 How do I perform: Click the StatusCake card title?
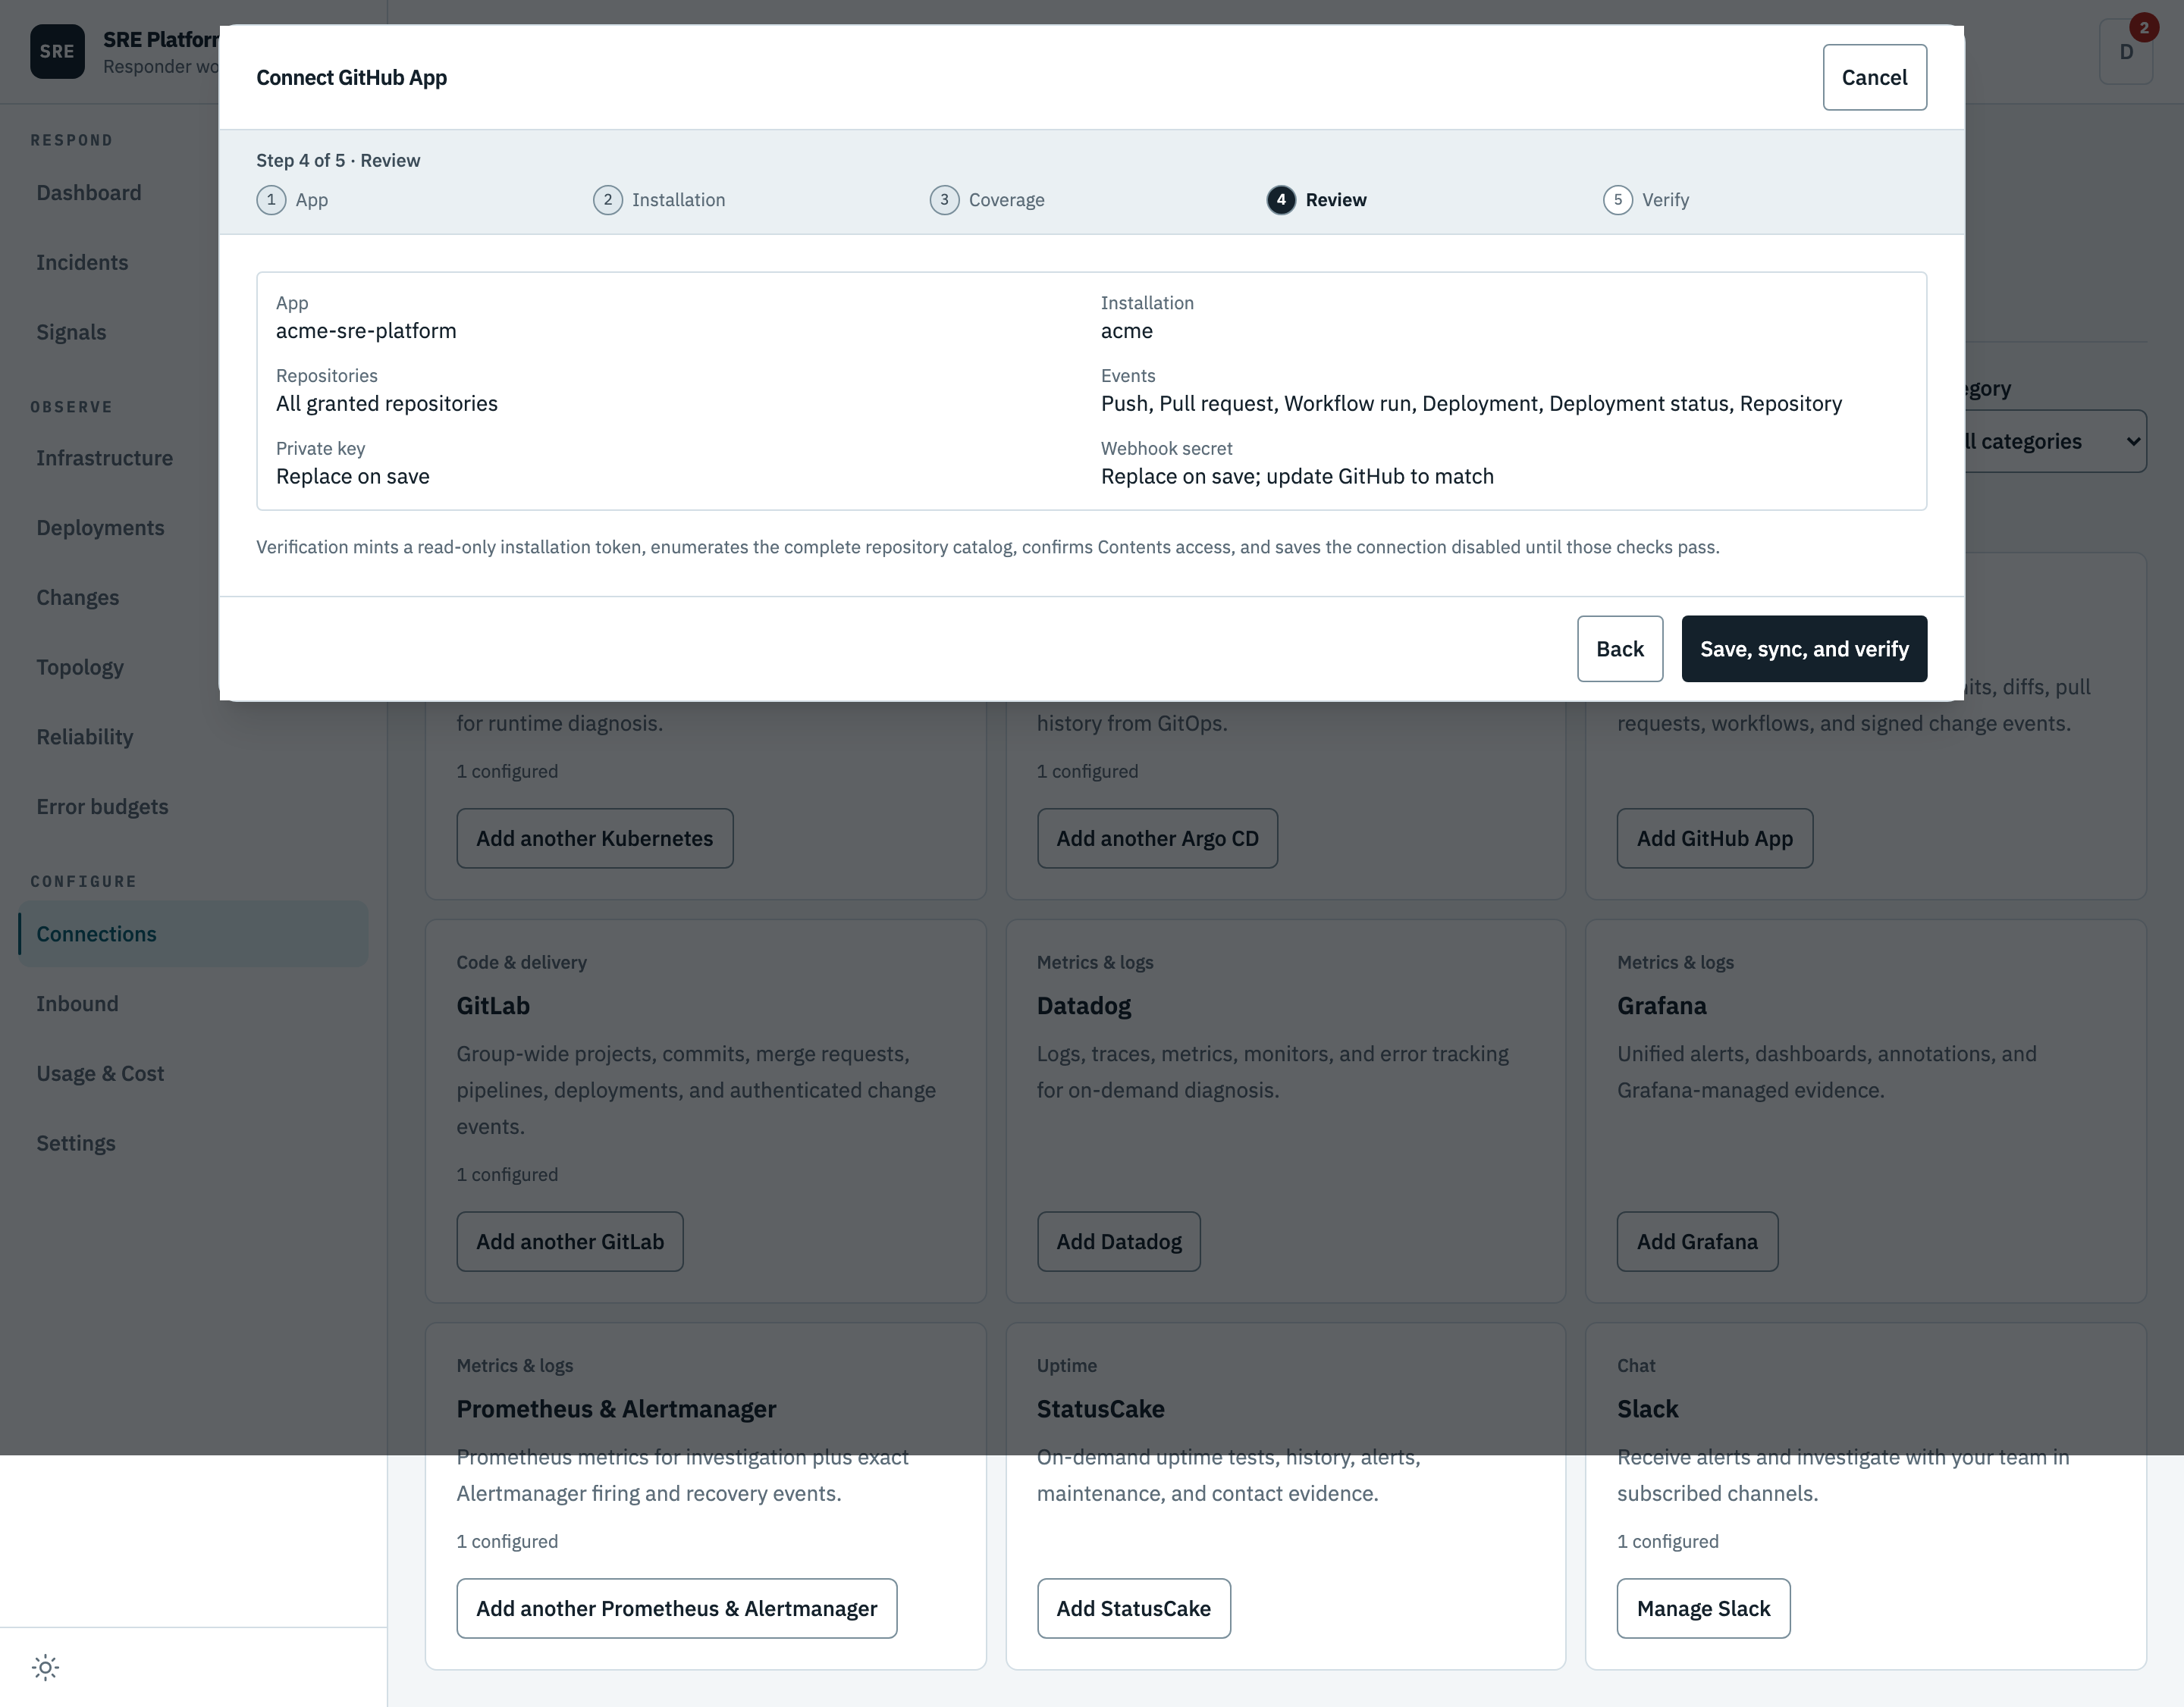click(1100, 1409)
